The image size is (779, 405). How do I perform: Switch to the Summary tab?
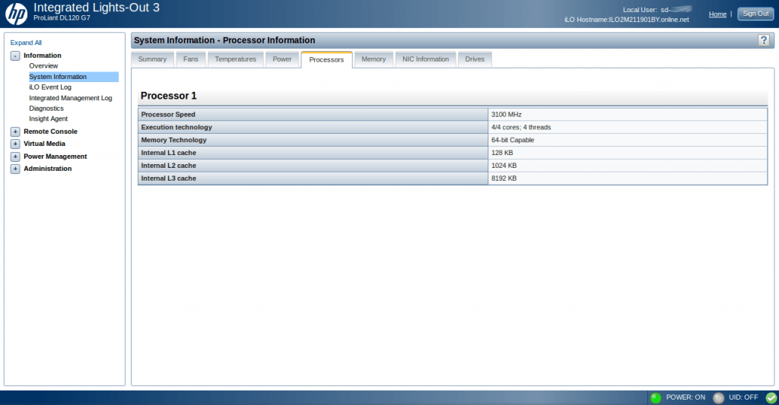click(152, 59)
